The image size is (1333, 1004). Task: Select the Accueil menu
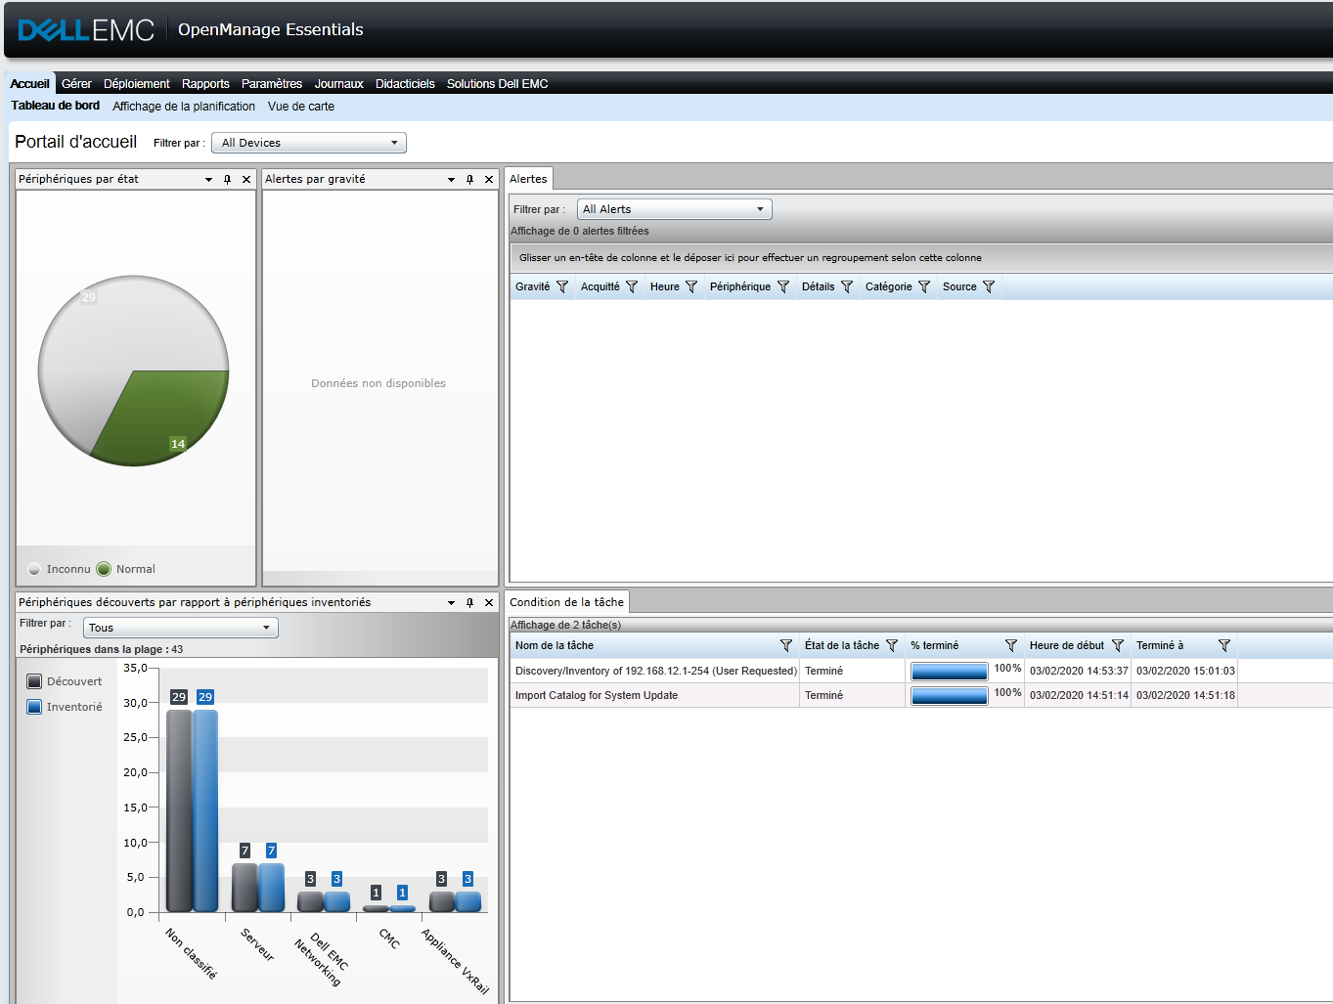(x=29, y=84)
